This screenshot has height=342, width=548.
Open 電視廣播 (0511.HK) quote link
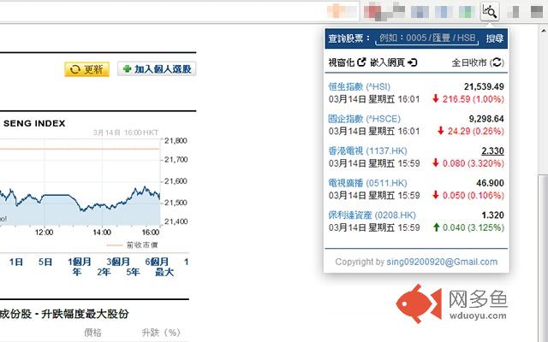(x=367, y=183)
